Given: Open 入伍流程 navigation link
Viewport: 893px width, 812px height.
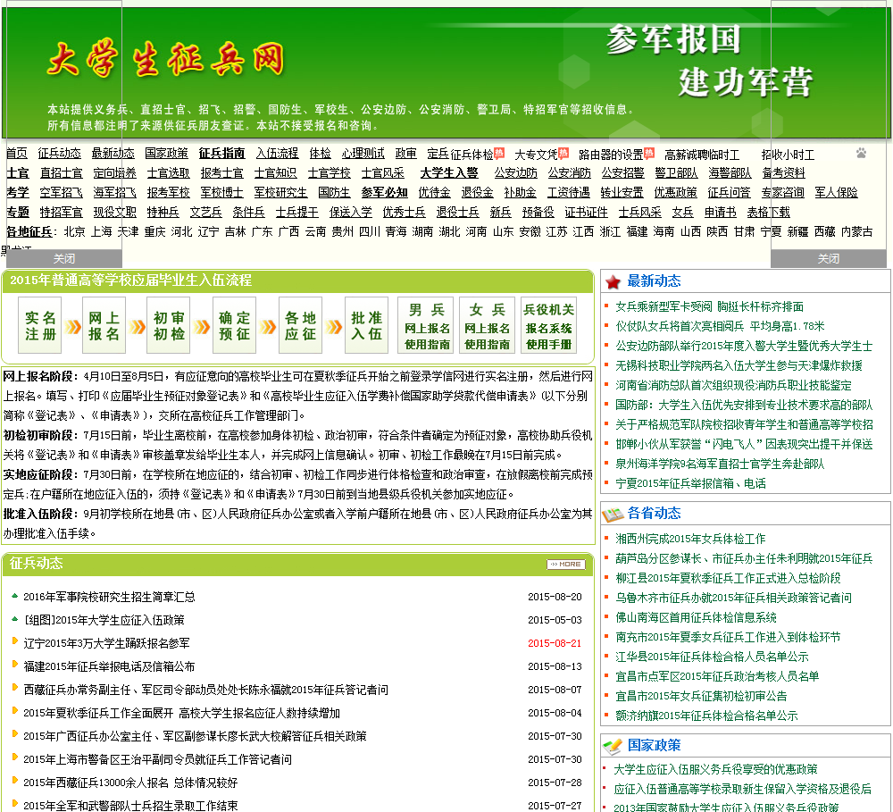Looking at the screenshot, I should (277, 154).
